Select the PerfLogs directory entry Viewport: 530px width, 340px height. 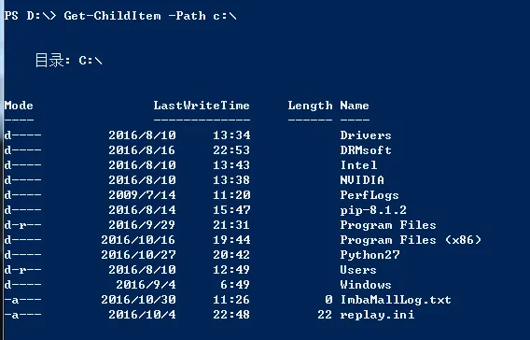[370, 195]
